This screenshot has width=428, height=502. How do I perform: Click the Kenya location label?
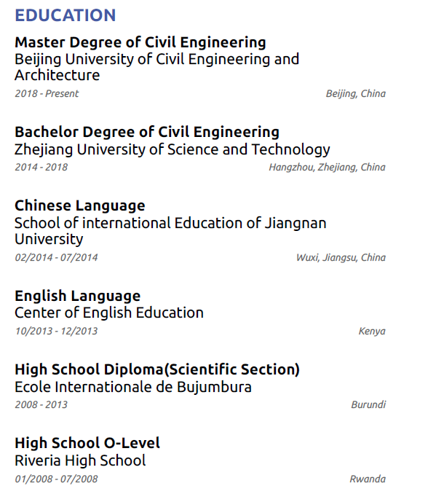tap(372, 331)
